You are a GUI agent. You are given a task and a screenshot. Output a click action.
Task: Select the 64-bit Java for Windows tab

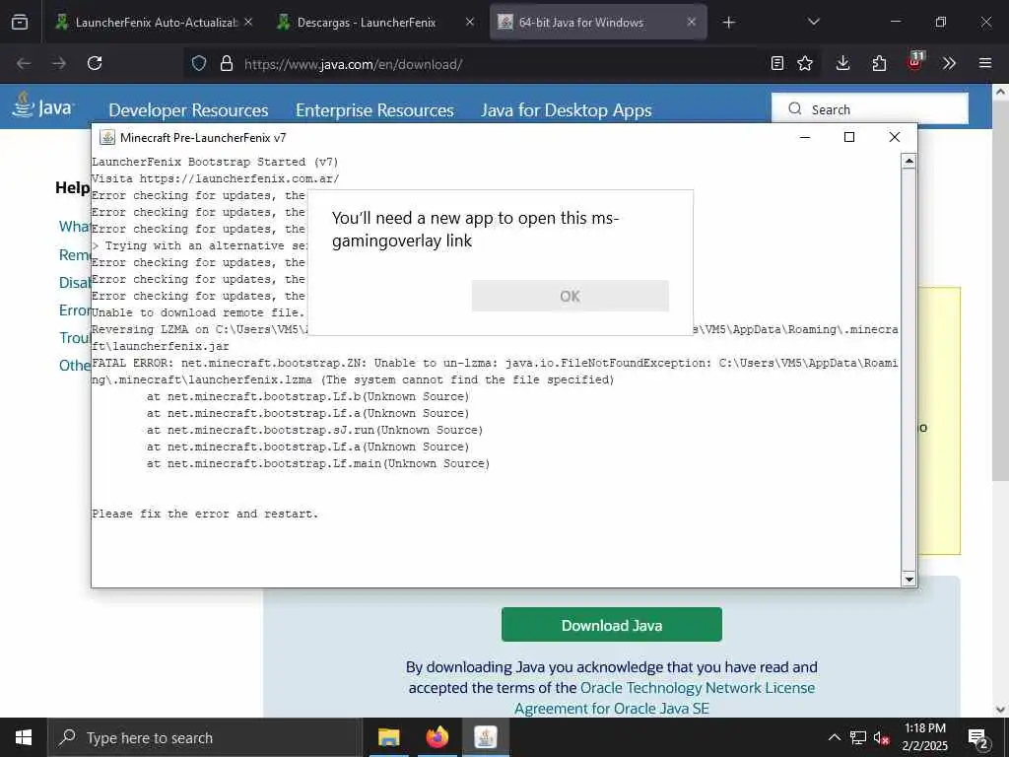[598, 22]
